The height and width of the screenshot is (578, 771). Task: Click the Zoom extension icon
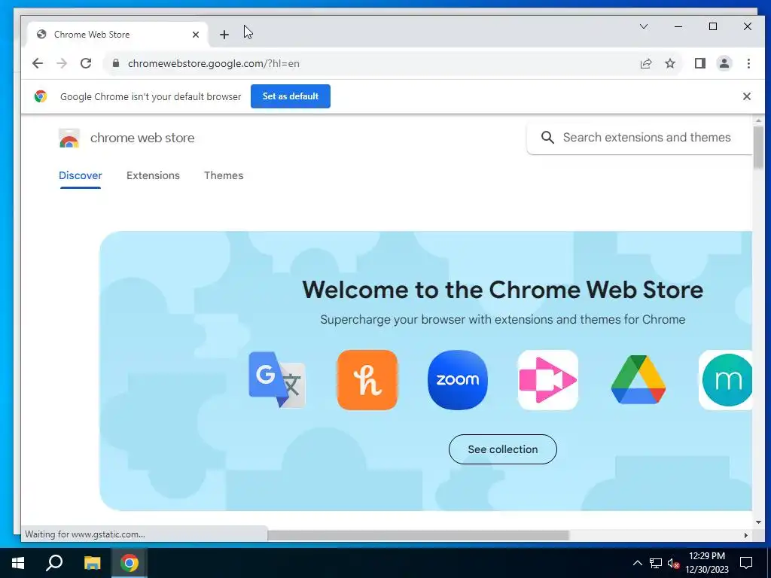(458, 380)
